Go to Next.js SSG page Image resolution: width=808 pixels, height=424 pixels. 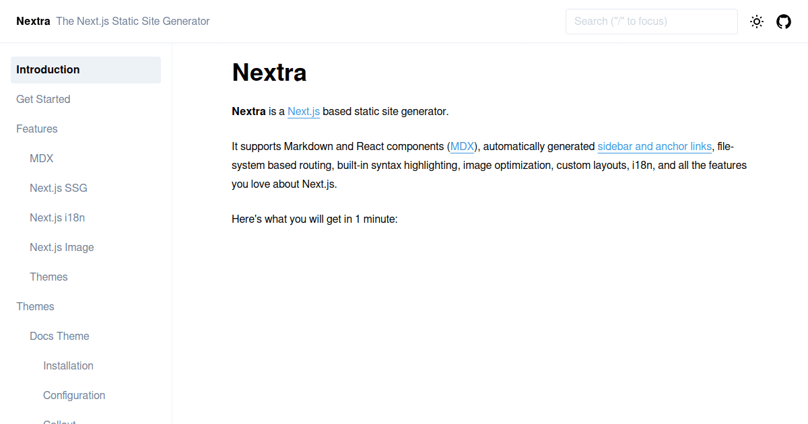point(59,188)
